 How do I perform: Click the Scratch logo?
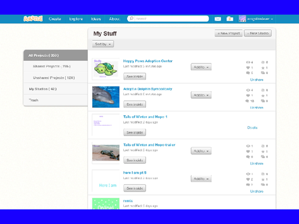(x=33, y=19)
